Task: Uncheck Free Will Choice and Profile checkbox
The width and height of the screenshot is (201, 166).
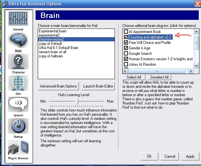Action: [x=126, y=43]
